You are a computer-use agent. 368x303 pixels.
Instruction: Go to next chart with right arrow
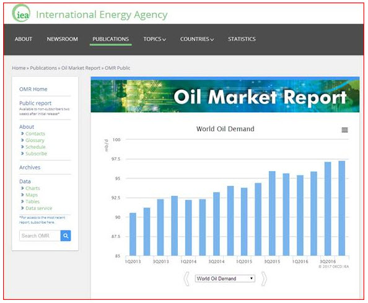264,279
